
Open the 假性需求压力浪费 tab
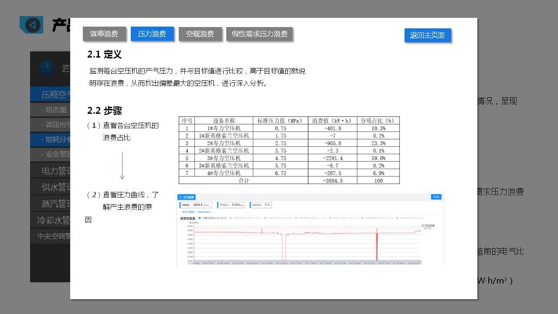point(259,34)
